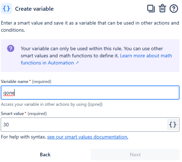Go Back to the previous step
Viewport: 182px width, 162px height.
pyautogui.click(x=45, y=155)
